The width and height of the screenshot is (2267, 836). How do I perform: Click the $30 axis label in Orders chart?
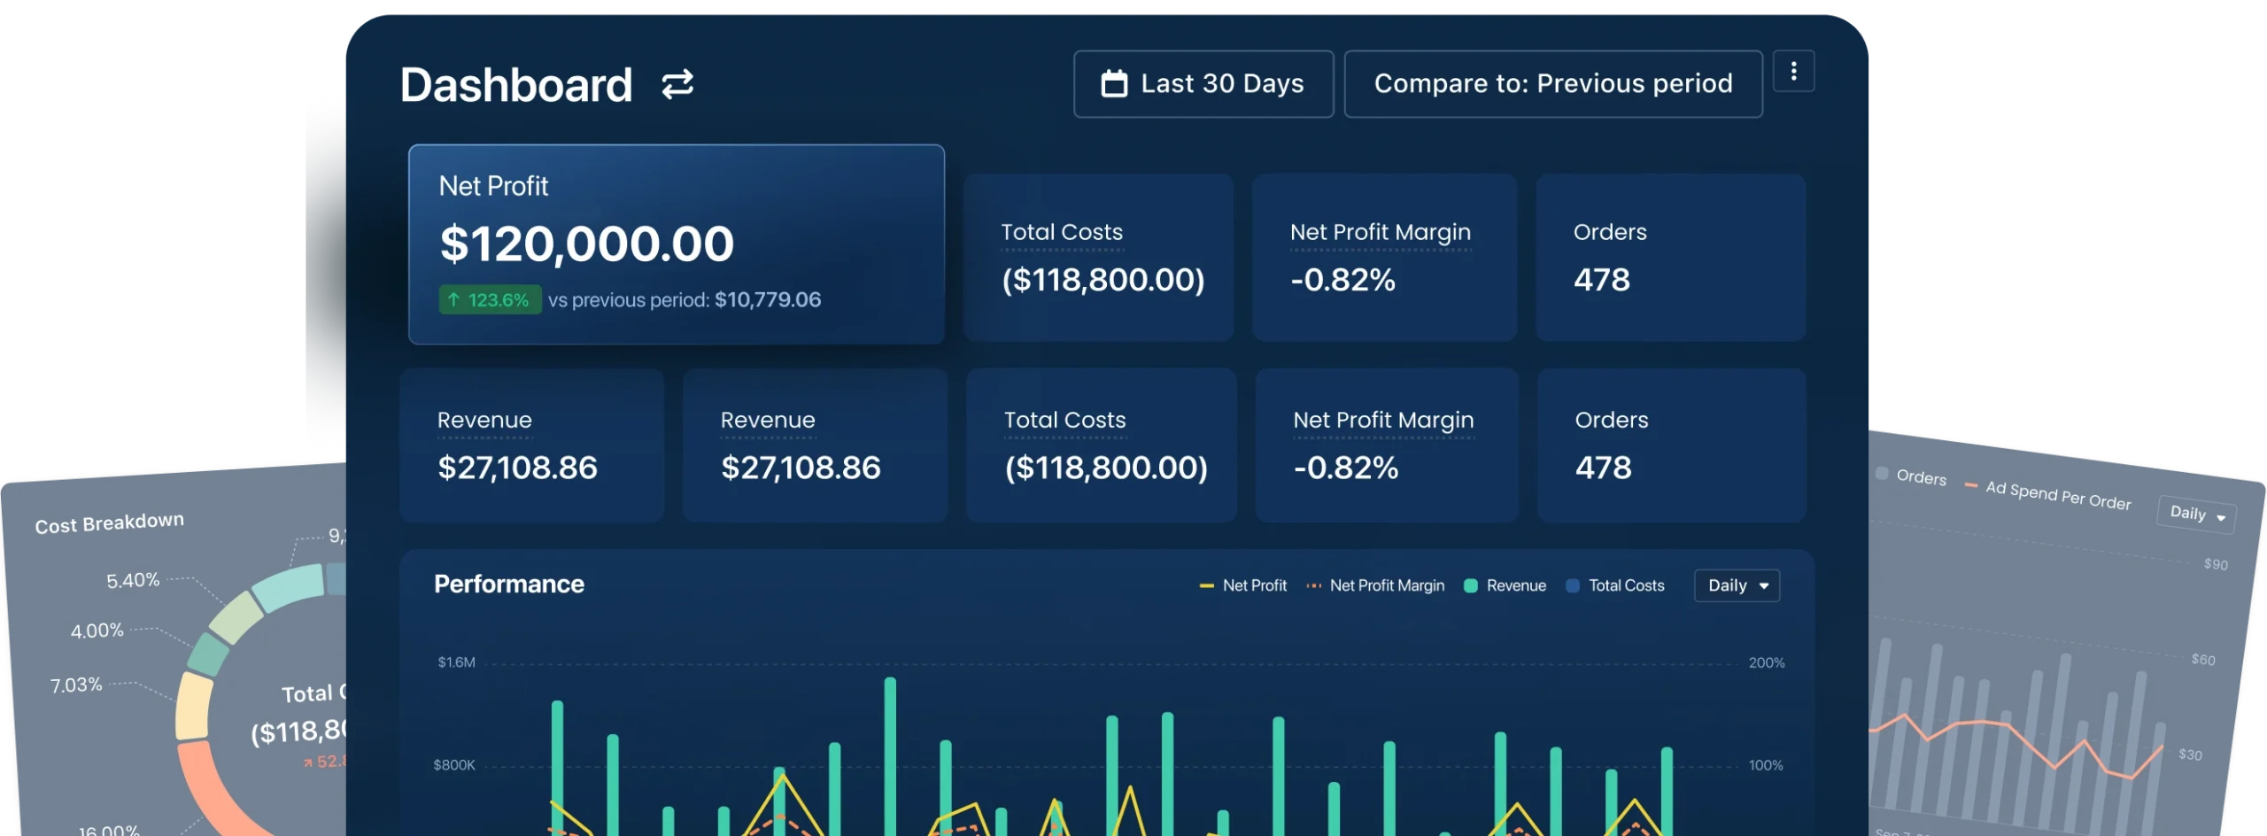tap(2190, 755)
